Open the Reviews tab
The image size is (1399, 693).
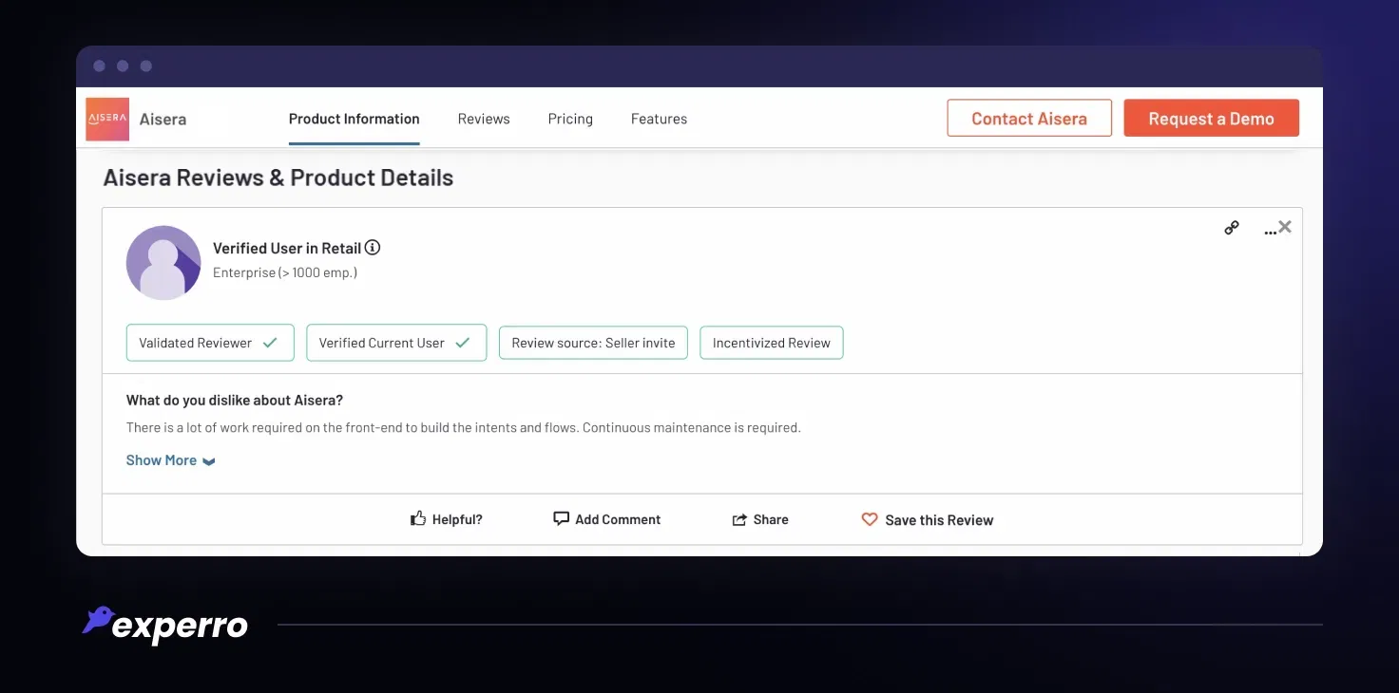point(484,119)
